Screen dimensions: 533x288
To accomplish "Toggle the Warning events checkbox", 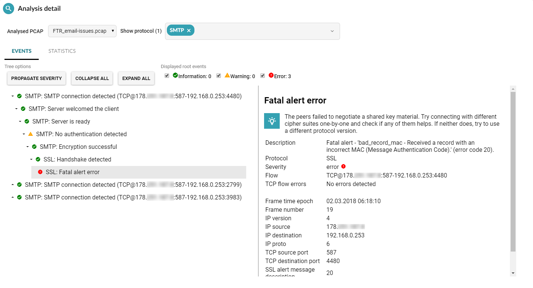I will pos(219,76).
